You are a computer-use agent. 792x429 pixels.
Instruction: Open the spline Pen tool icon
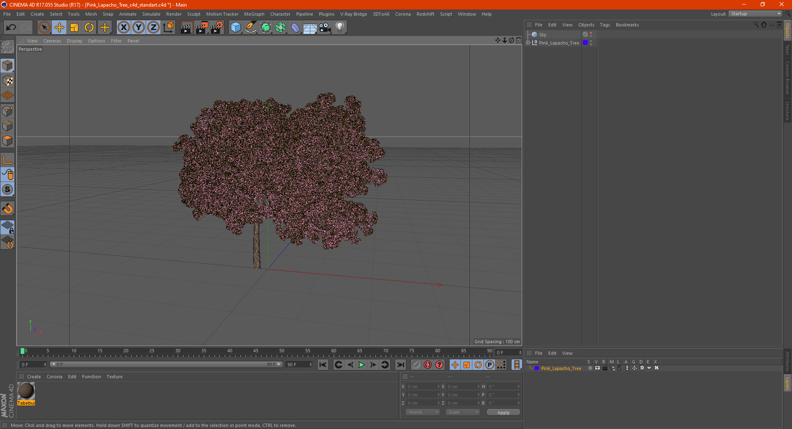250,28
